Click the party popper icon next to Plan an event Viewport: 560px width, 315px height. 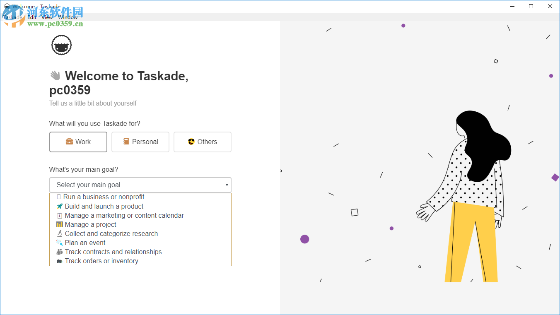[59, 243]
